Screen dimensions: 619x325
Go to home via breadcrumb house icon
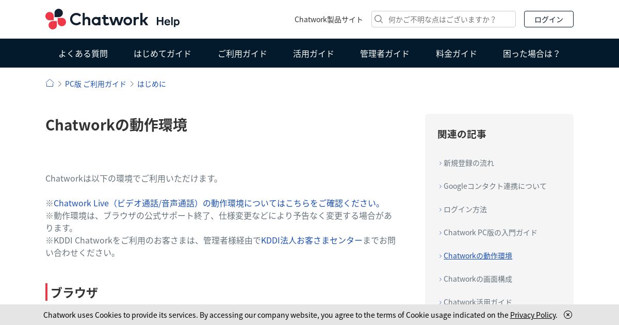point(50,83)
